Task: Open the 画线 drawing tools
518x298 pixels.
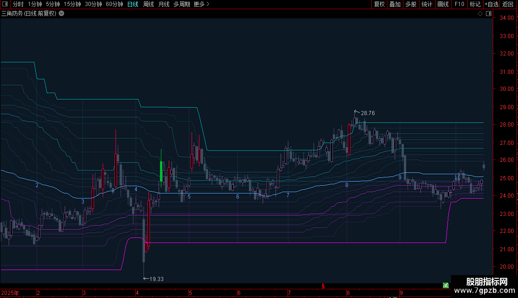Action: tap(443, 4)
